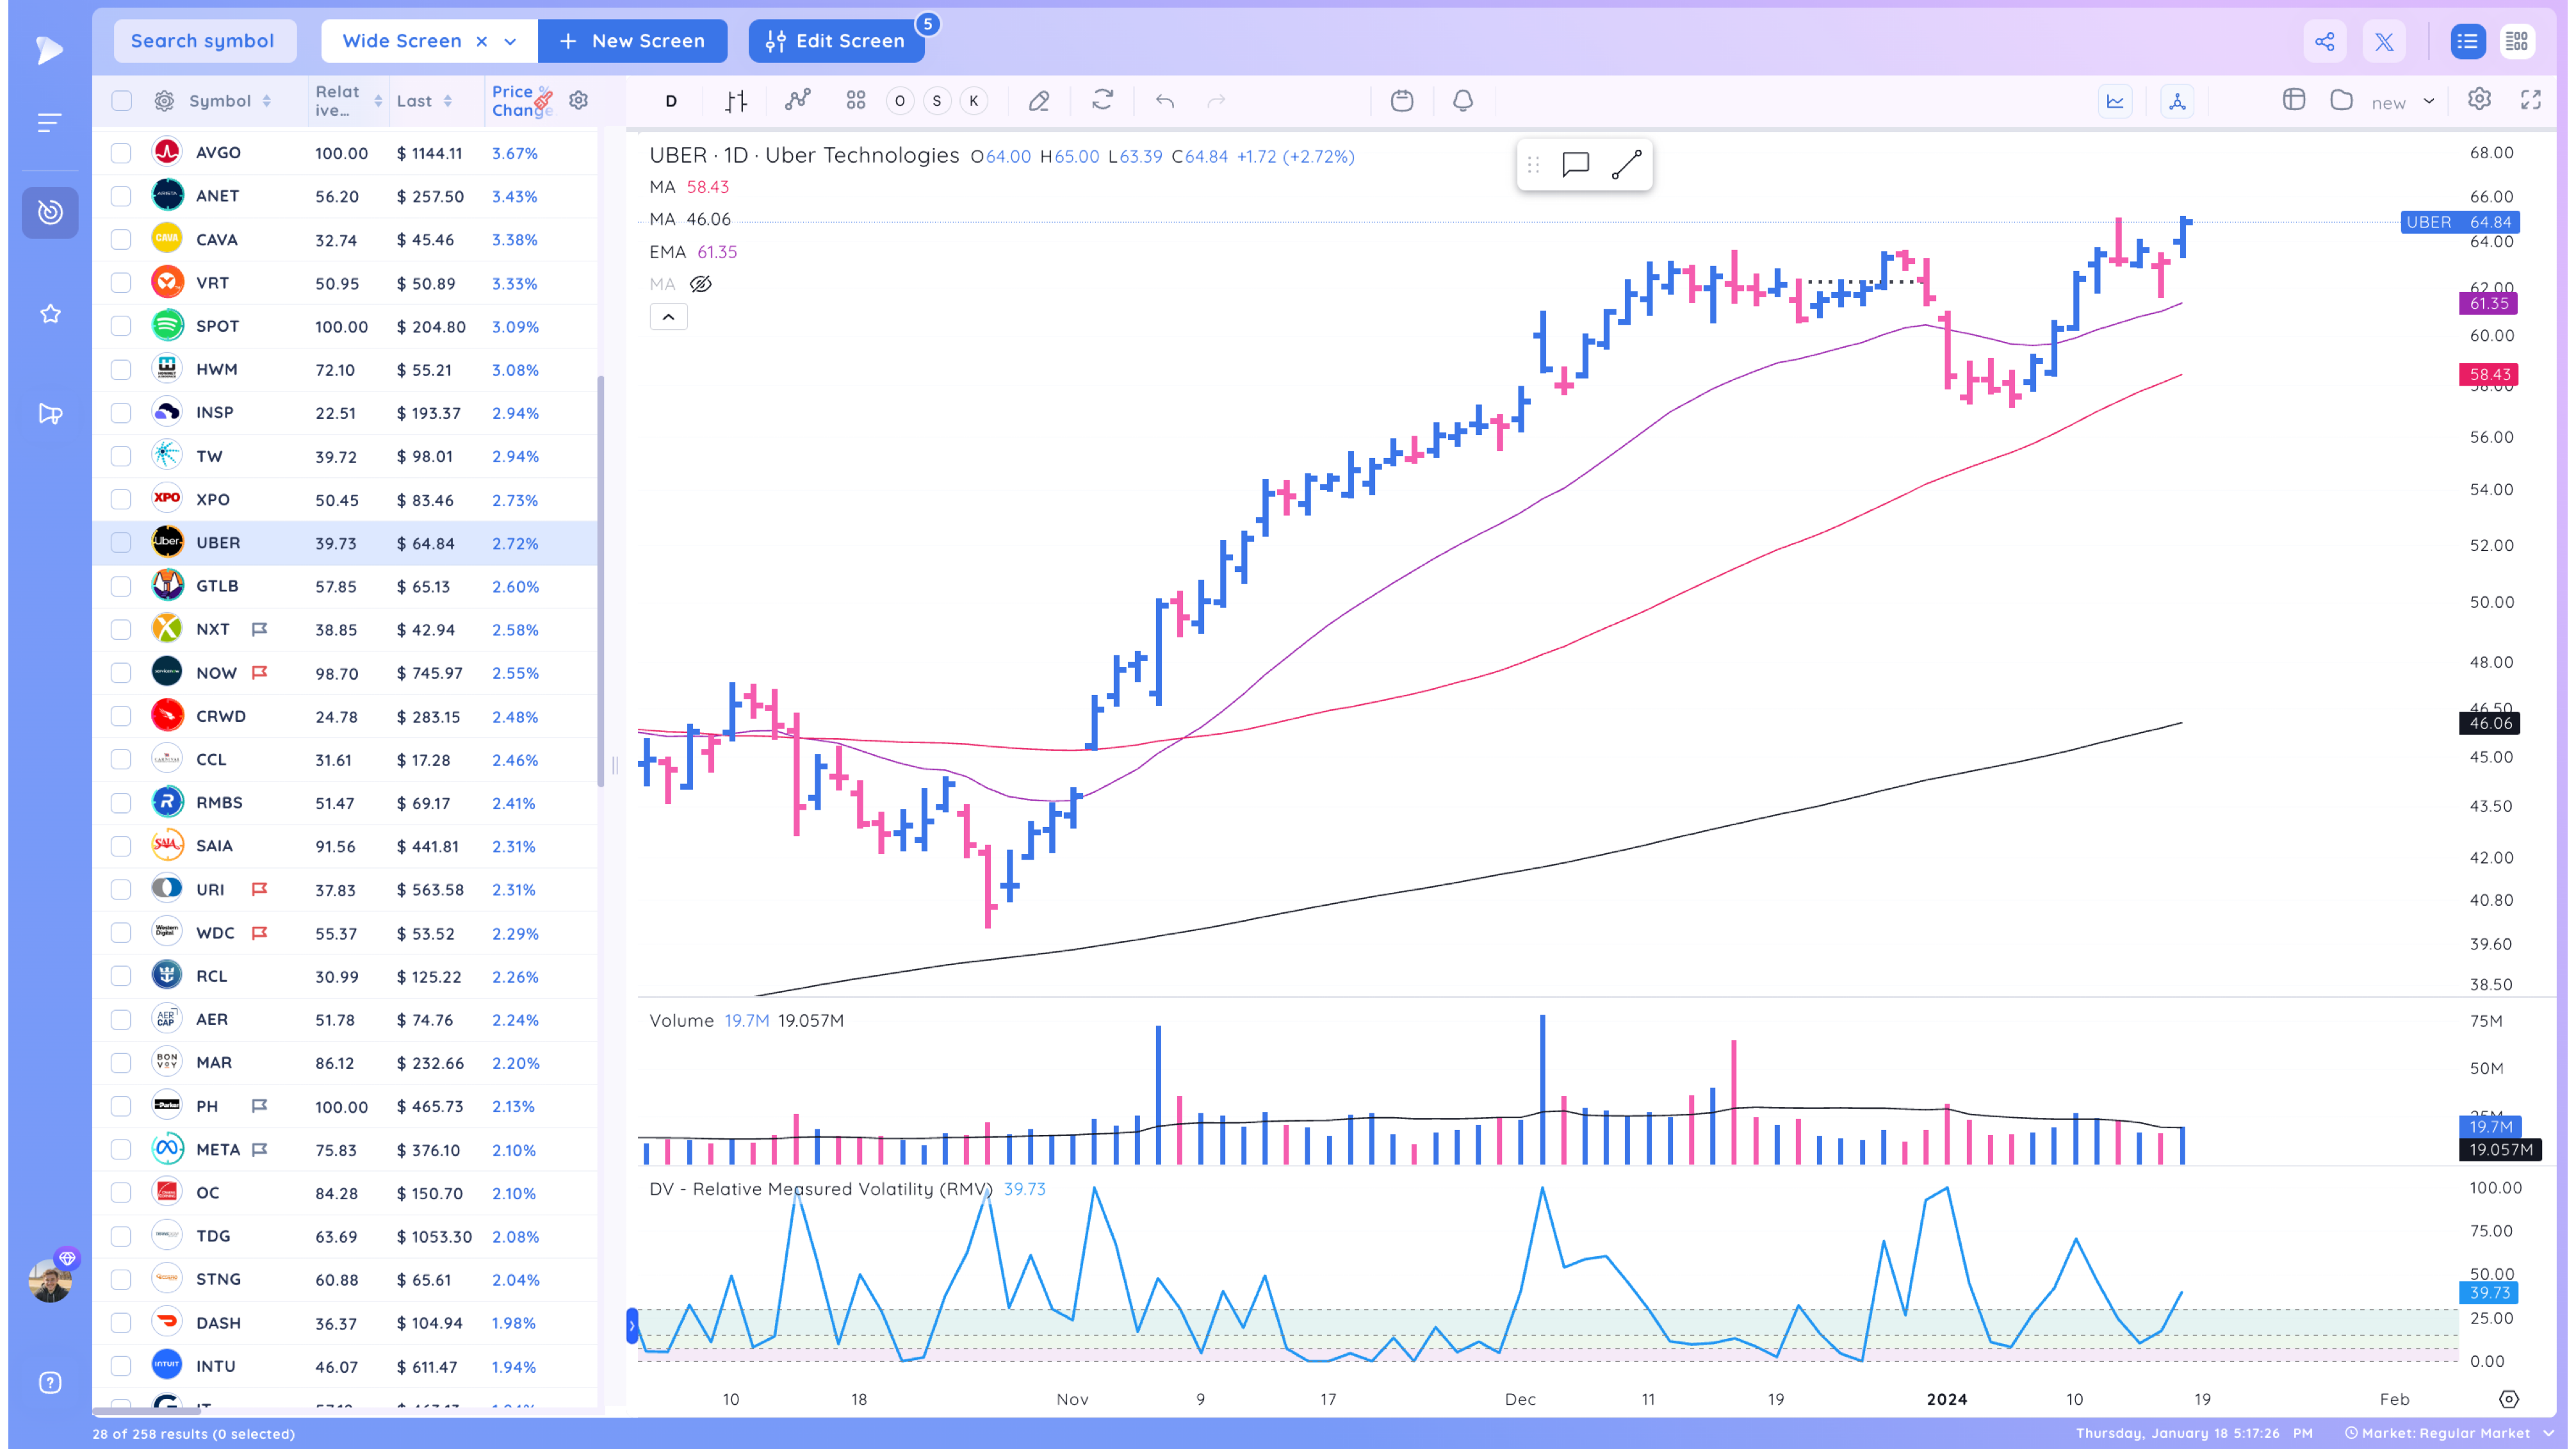Open the D timeframe interval selector
This screenshot has height=1449, width=2576.
pyautogui.click(x=671, y=101)
